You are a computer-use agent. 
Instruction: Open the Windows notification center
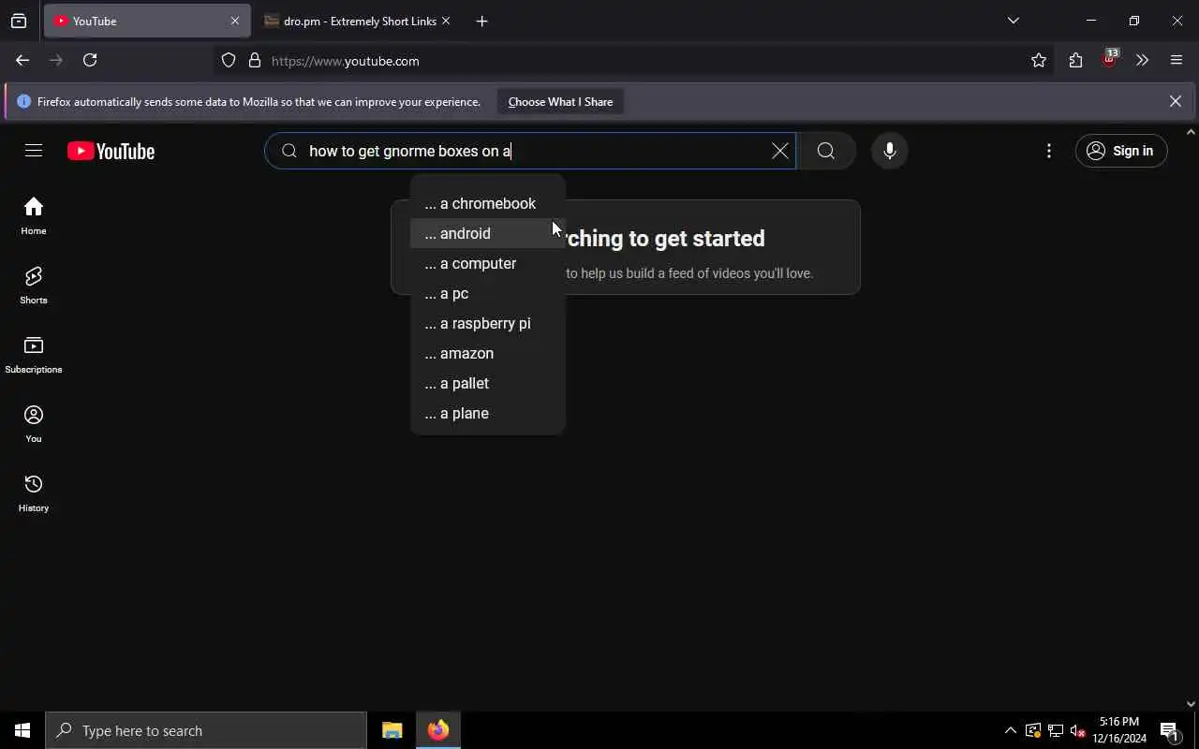pyautogui.click(x=1169, y=730)
